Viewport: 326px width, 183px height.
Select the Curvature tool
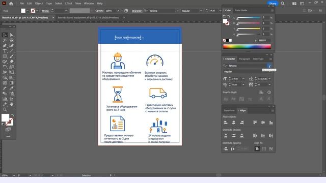pos(12,46)
